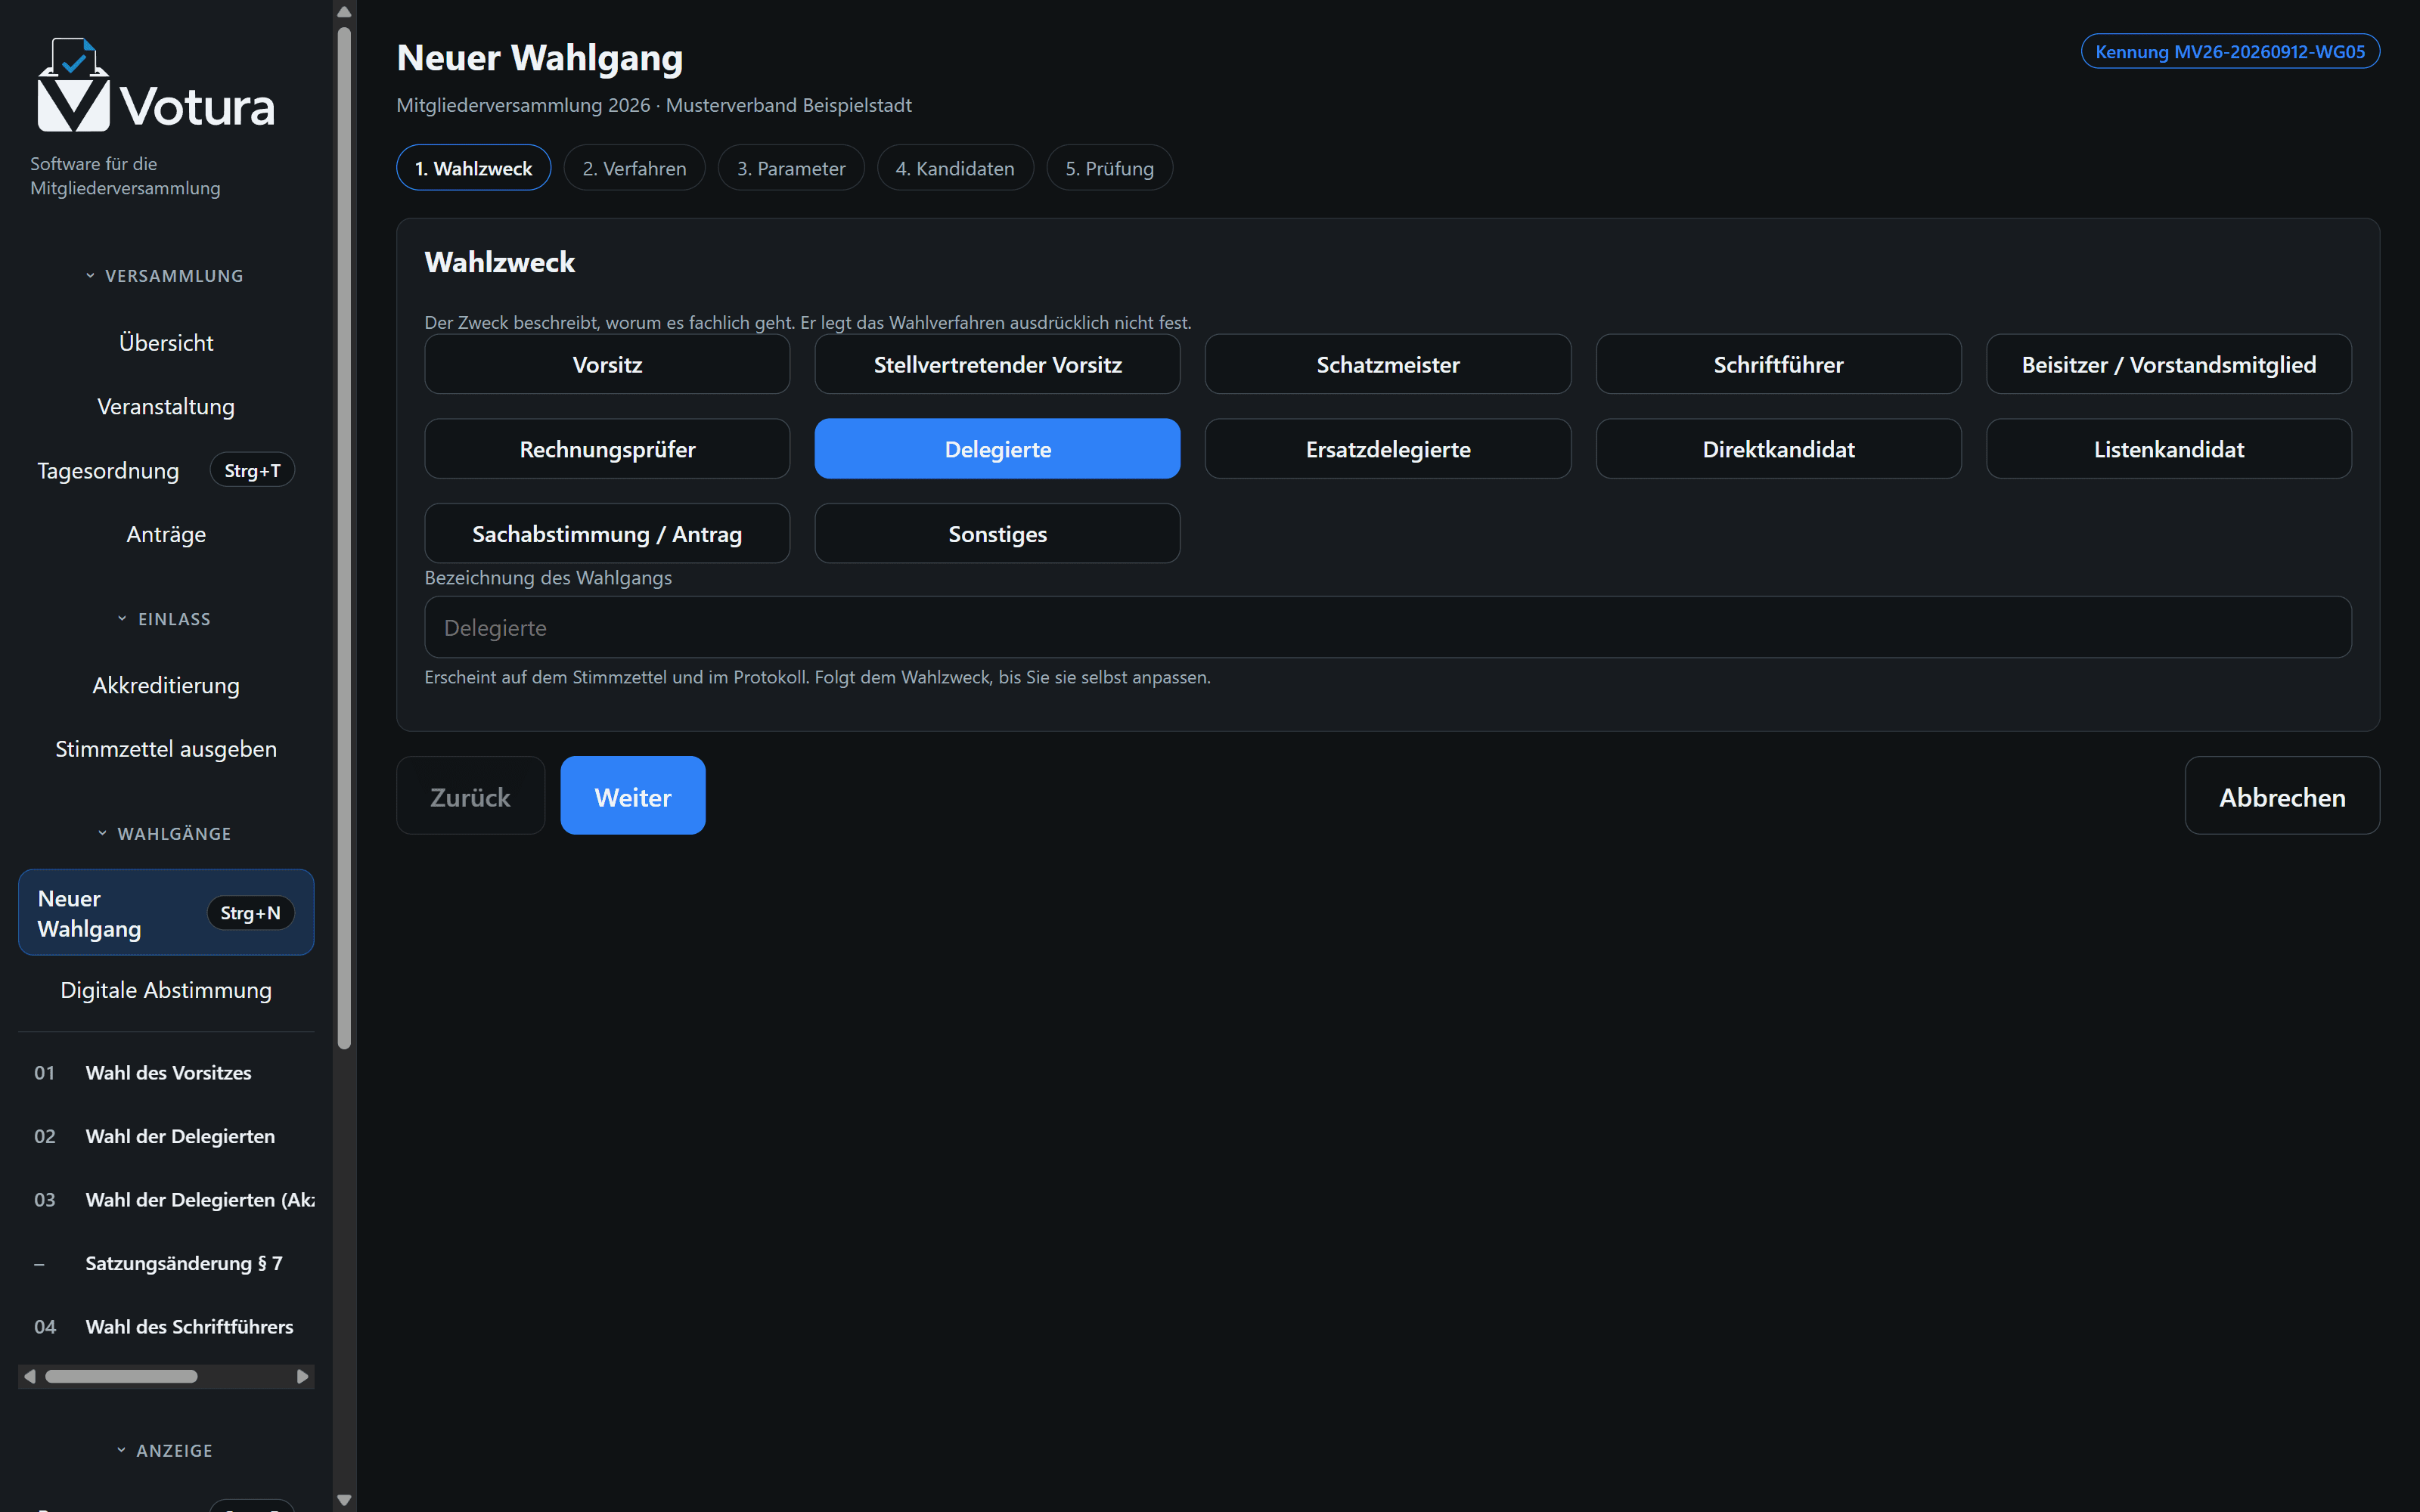
Task: Select Neuer Wahlgang sidebar item
Action: click(x=166, y=913)
